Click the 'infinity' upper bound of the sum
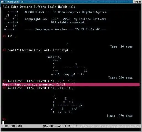Screen dimensions: 142x132 tap(54, 57)
